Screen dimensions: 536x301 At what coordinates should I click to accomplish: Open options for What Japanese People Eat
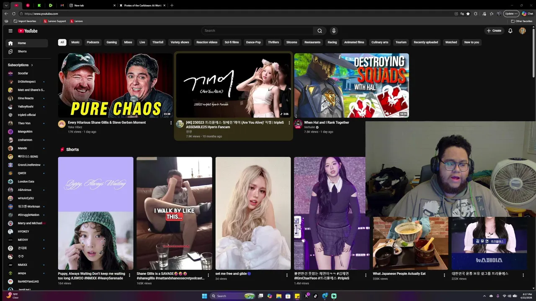pos(444,275)
